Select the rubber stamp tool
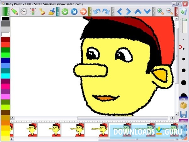The width and height of the screenshot is (189, 142). [x=42, y=12]
